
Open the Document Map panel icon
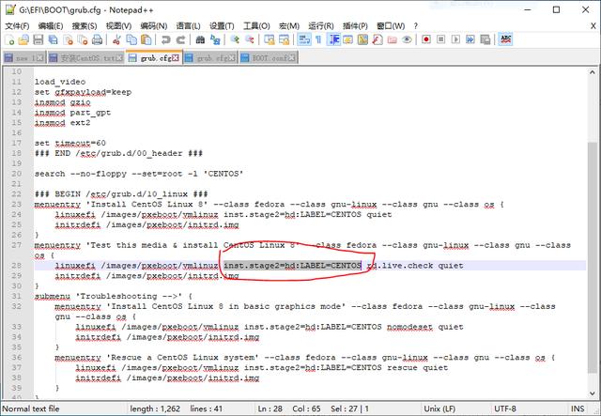362,39
